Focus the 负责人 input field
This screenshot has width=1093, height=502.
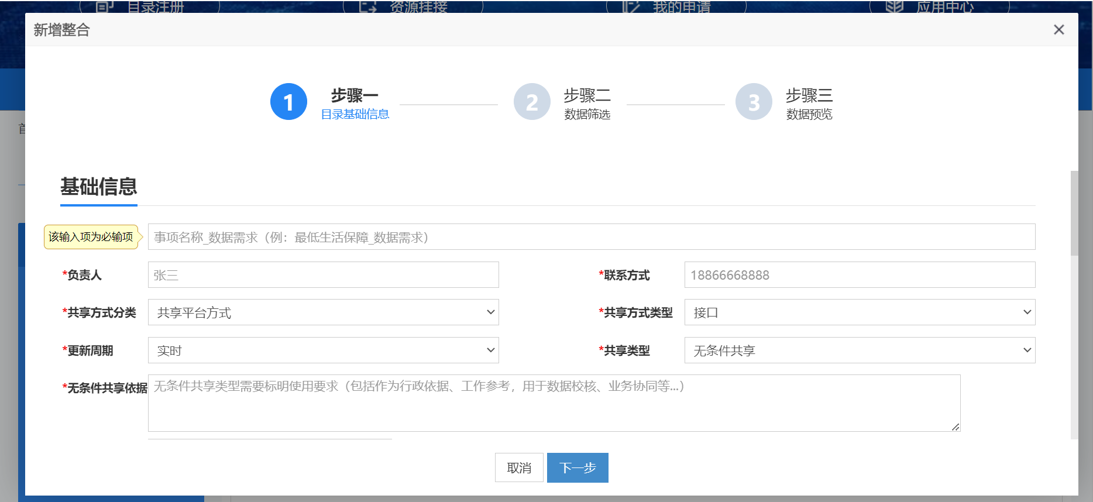click(324, 275)
